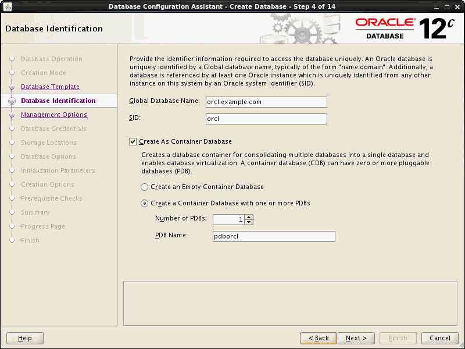Click the Database Operation step label
The height and width of the screenshot is (349, 465).
click(52, 59)
